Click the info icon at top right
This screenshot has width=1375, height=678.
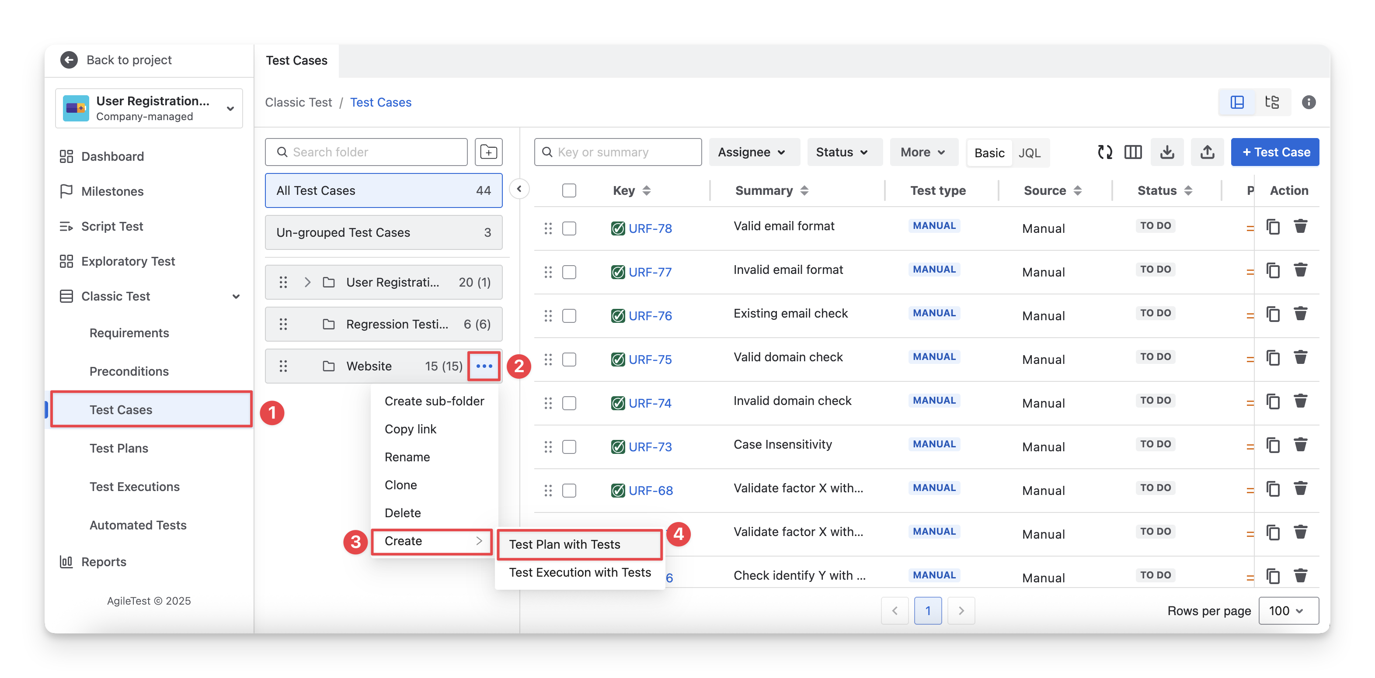coord(1308,102)
